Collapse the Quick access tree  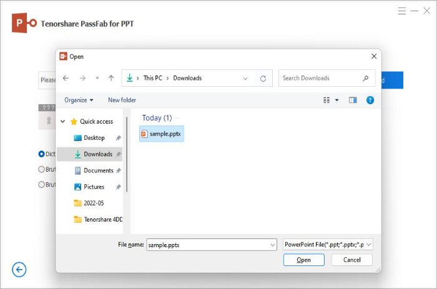click(63, 122)
